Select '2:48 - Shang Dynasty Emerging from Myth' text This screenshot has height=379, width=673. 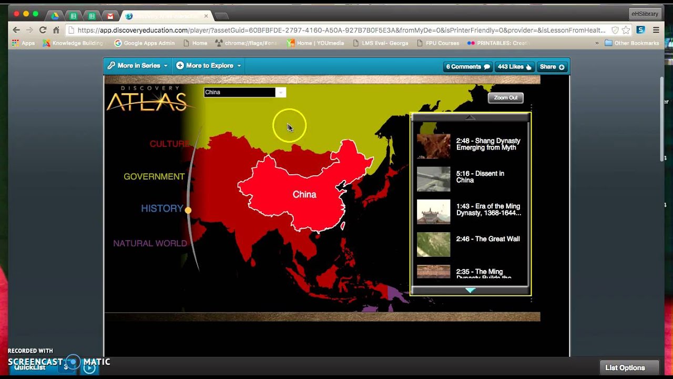click(x=488, y=144)
